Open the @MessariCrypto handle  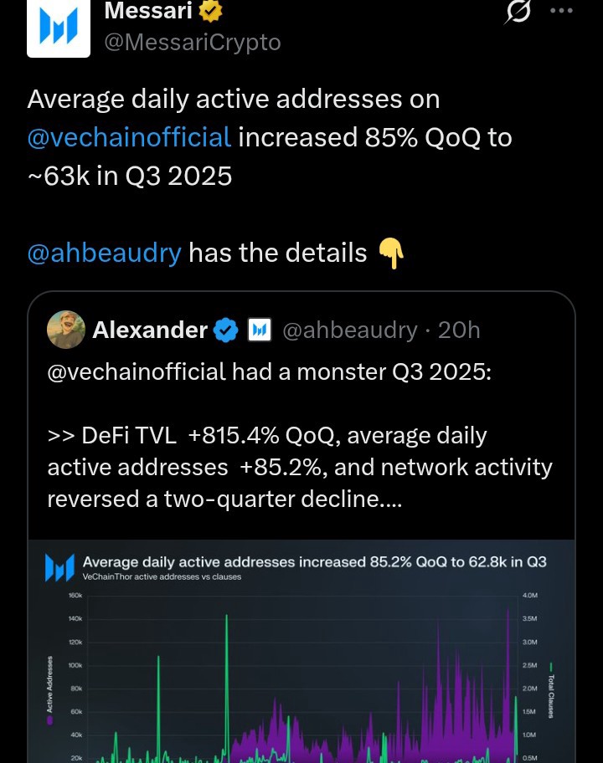pyautogui.click(x=193, y=43)
